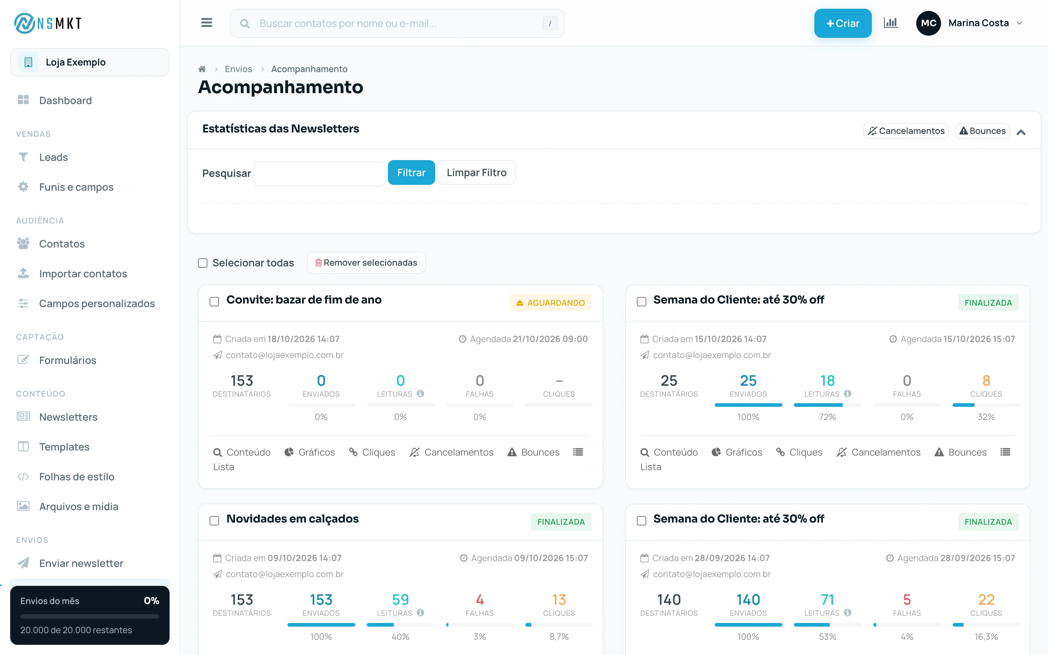Viewport: 1048px width, 655px height.
Task: Open Newsletters in sidebar
Action: 68,417
